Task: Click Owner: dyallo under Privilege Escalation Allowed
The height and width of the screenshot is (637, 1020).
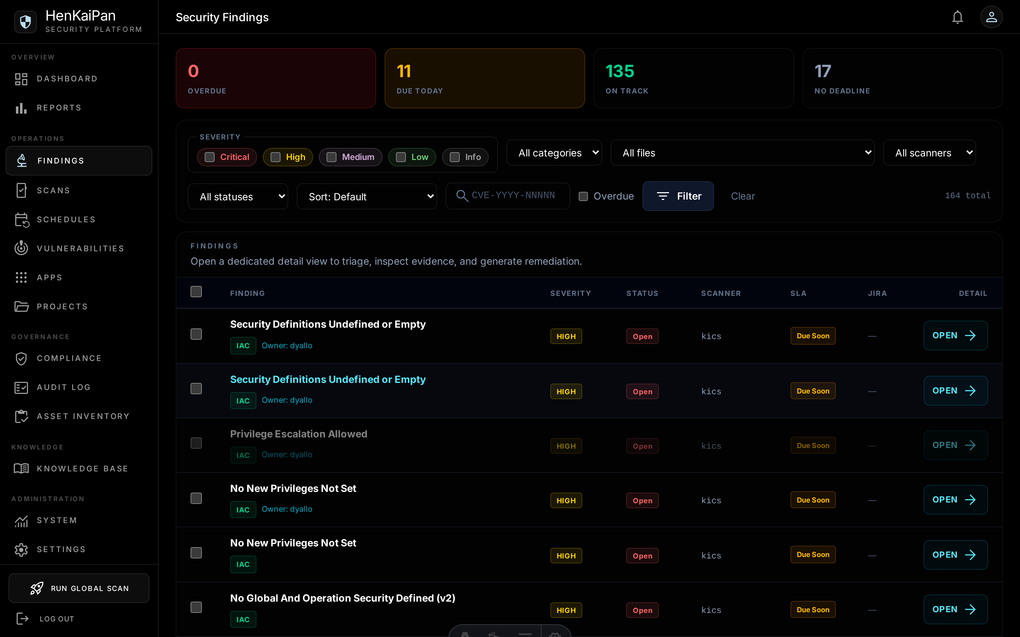Action: pyautogui.click(x=287, y=455)
